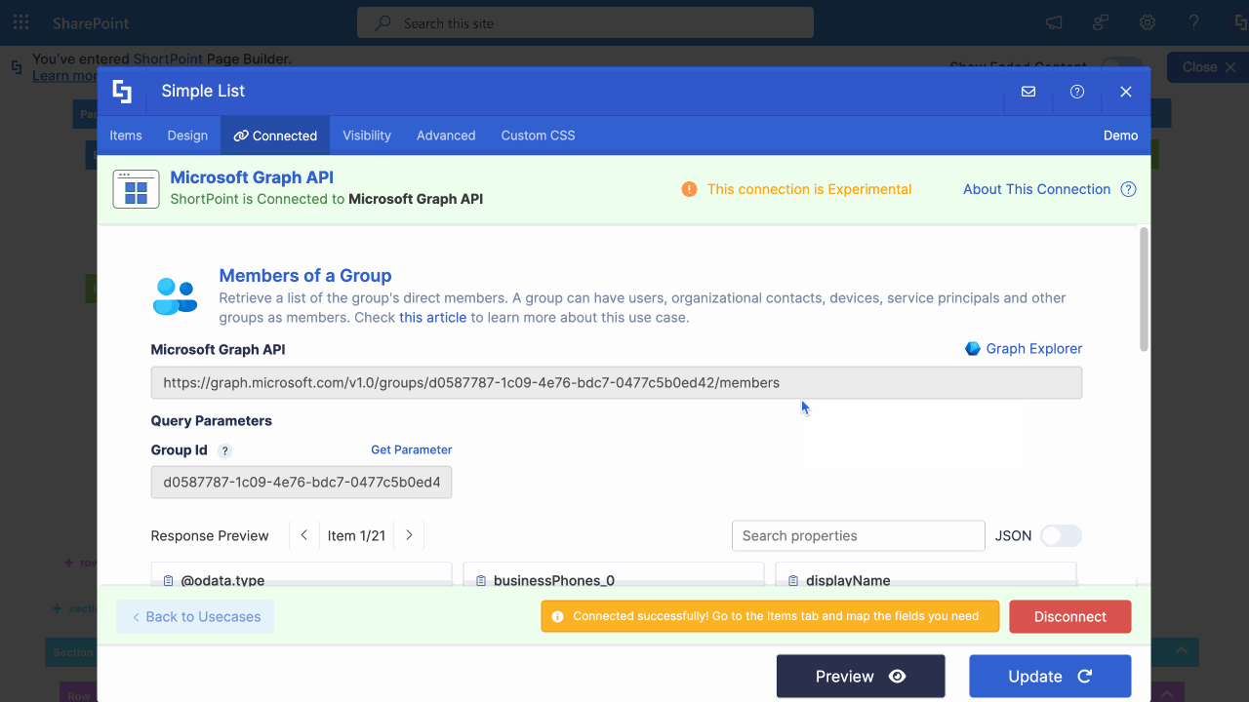The width and height of the screenshot is (1249, 702).
Task: Click the eye icon on the Preview button
Action: click(x=898, y=677)
